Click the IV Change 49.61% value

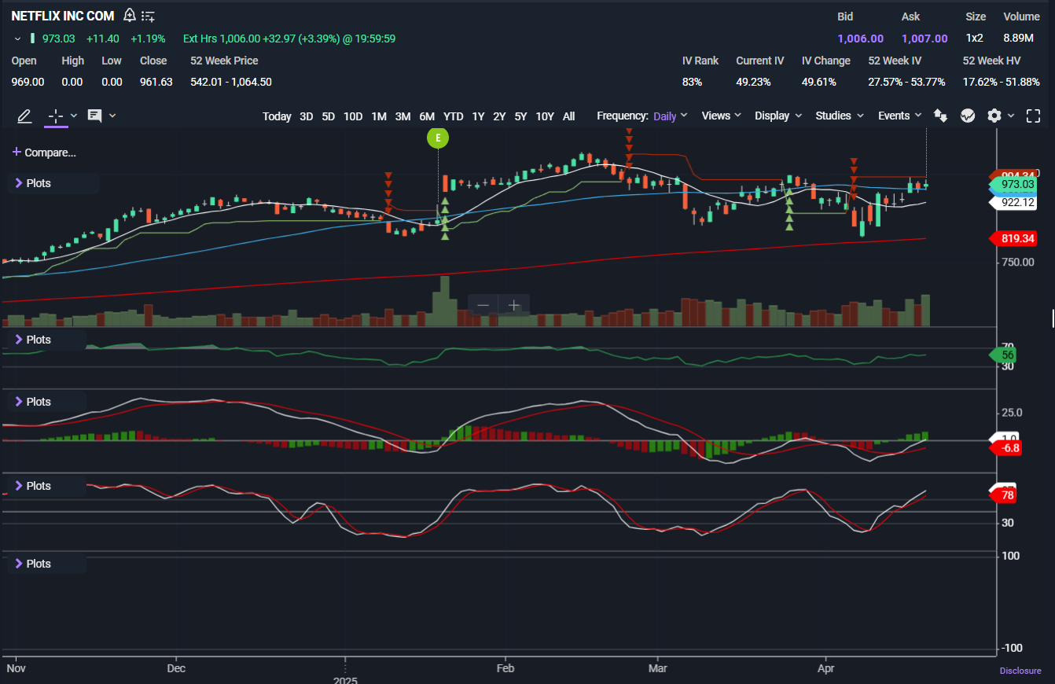pyautogui.click(x=819, y=82)
